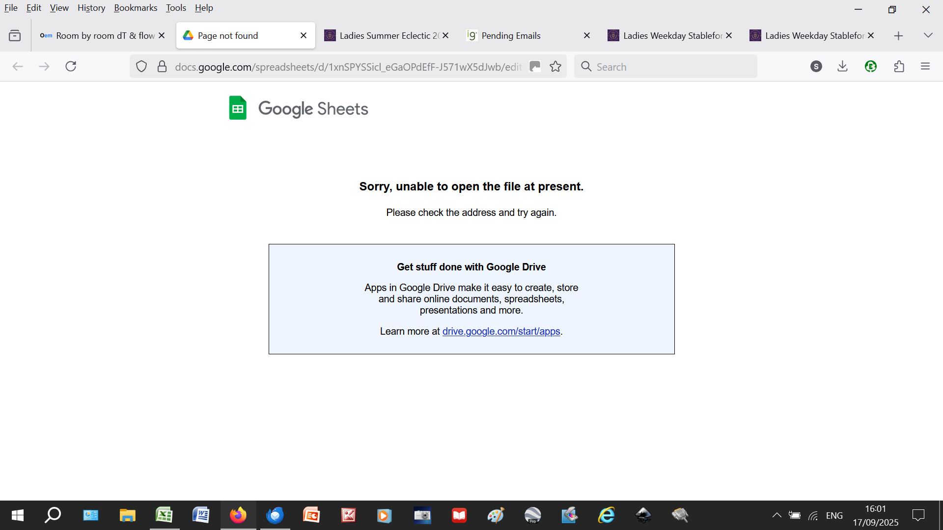This screenshot has width=943, height=530.
Task: Expand the list all tabs dropdown arrow
Action: (x=928, y=36)
